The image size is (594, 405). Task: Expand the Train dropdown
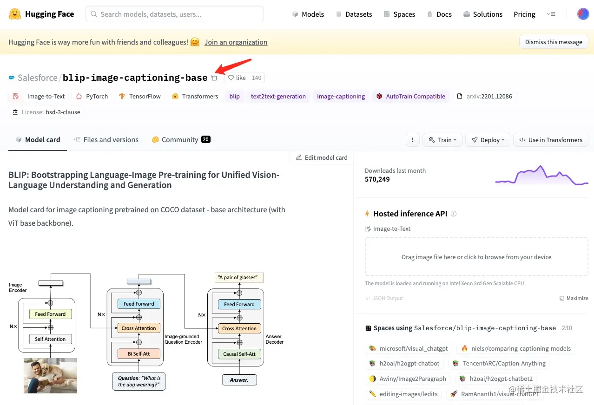click(x=442, y=140)
